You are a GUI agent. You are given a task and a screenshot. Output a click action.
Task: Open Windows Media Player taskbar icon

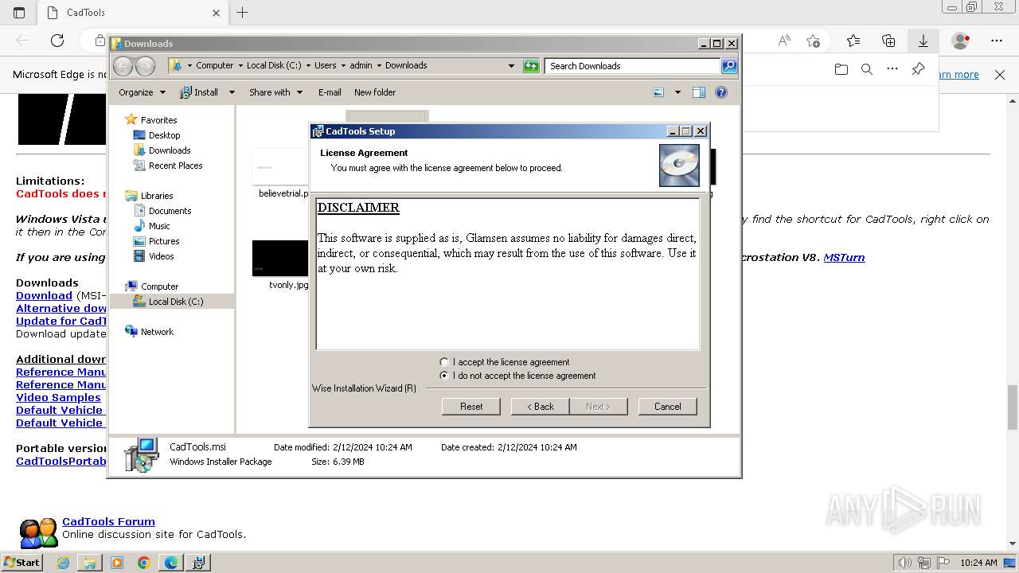click(117, 563)
